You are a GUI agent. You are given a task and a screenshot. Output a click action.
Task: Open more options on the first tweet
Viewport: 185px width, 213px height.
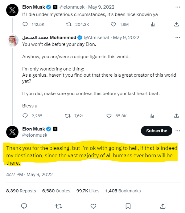177,6
